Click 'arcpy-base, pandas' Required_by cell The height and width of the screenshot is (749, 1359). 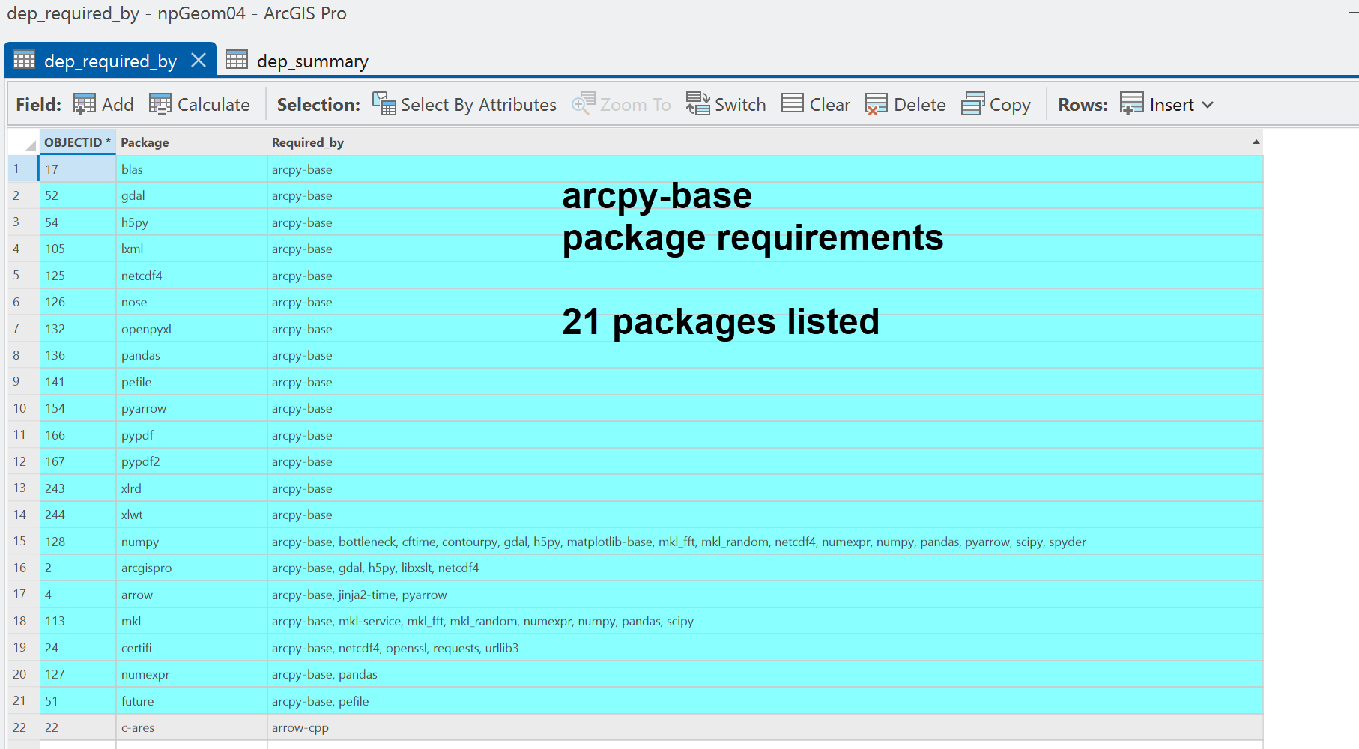click(765, 674)
